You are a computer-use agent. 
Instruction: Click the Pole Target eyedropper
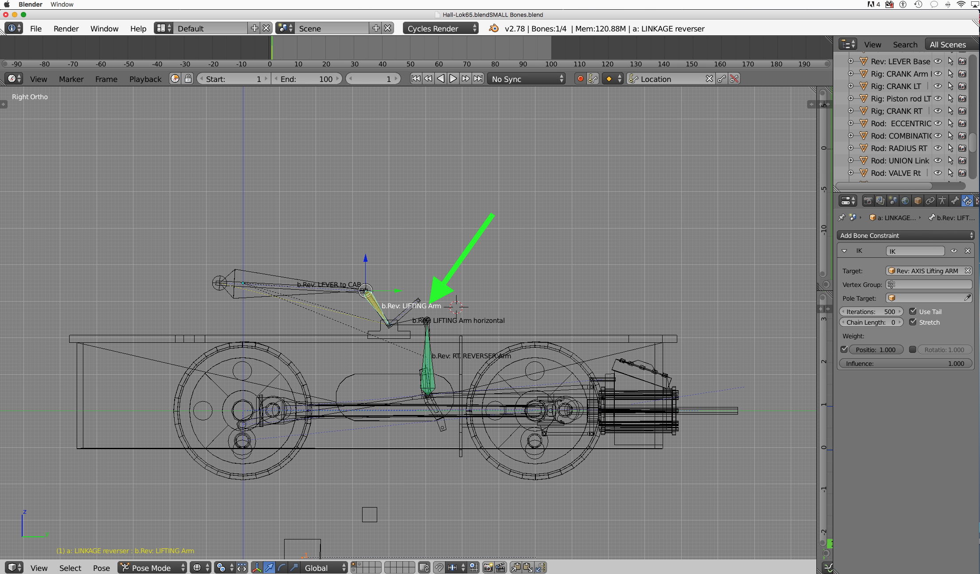point(967,298)
